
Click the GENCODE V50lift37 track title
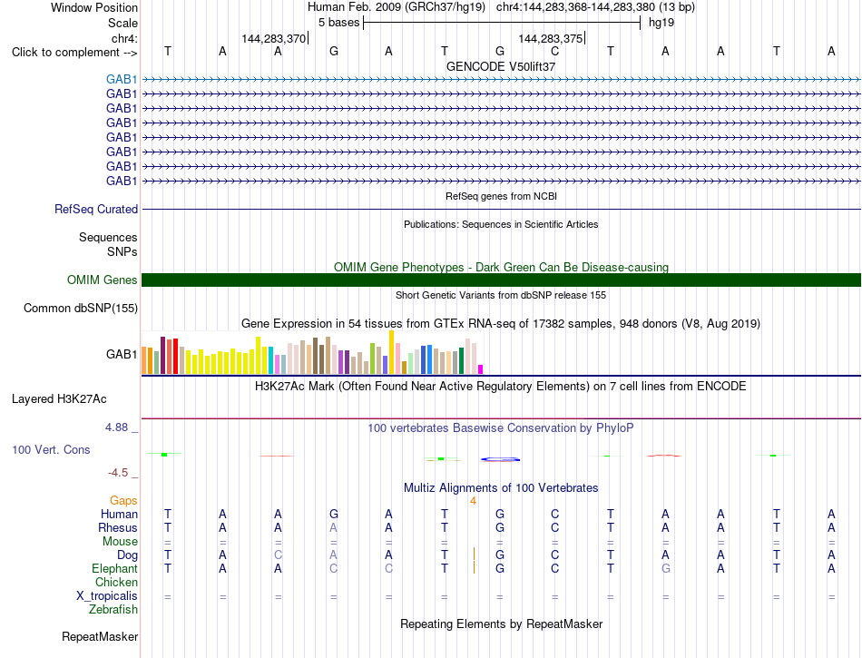[501, 66]
